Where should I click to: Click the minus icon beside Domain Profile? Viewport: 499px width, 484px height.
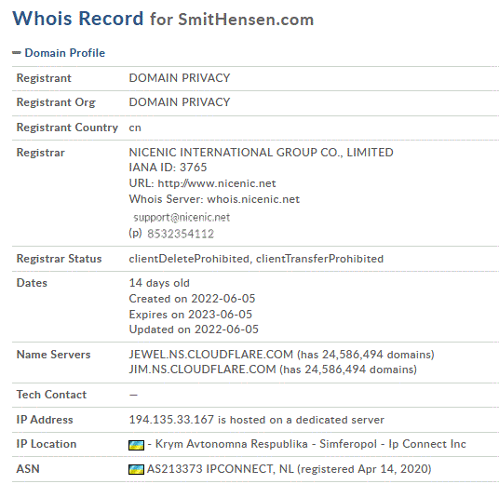coord(17,53)
